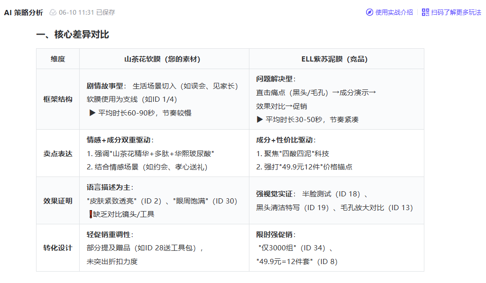Screen dimensions: 486x283
Task: Click the red exclamation mark before 缺乏对比镜头
Action: [91, 214]
